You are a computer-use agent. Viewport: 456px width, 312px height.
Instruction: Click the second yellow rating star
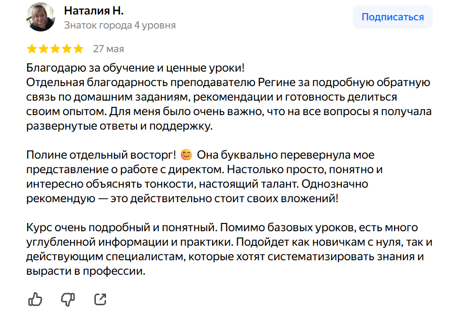coord(44,49)
